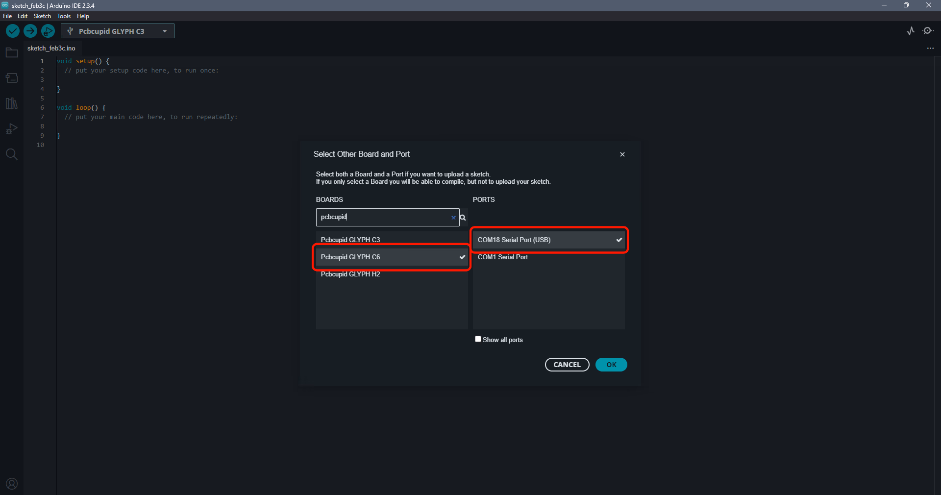
Task: Clear the board search field text
Action: coord(453,218)
